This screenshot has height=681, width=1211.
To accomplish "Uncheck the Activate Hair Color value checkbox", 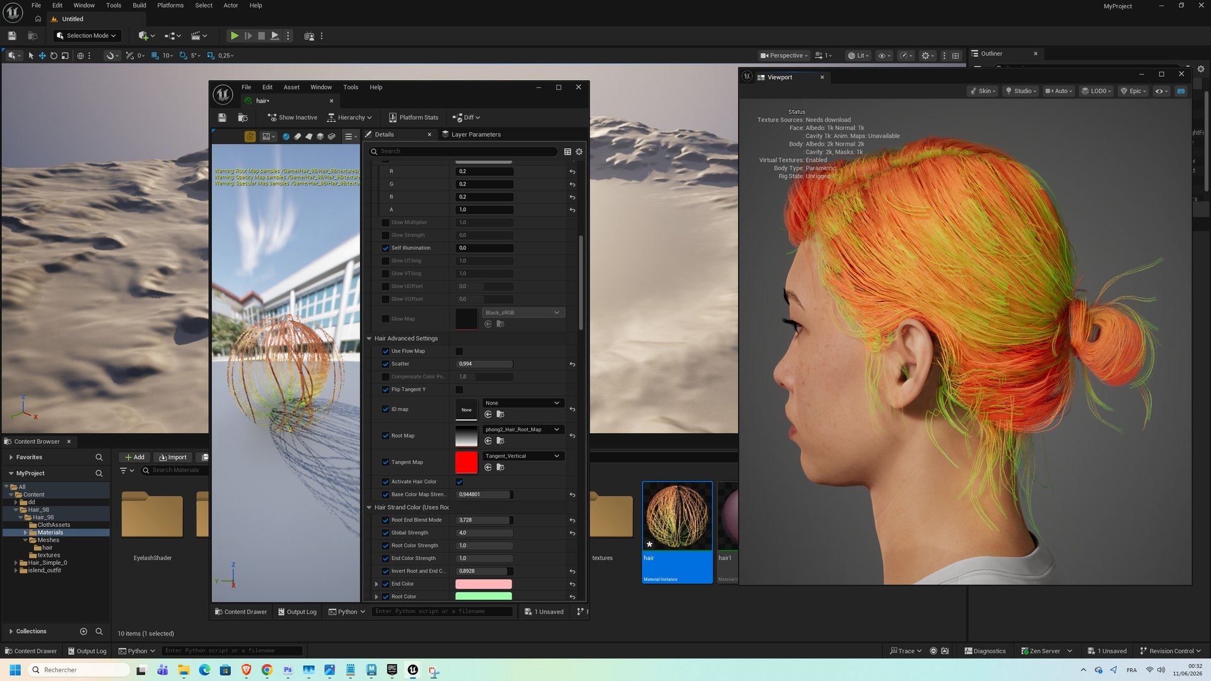I will click(459, 482).
